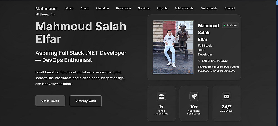
Task: Click the profile photo on the card
Action: pyautogui.click(x=173, y=47)
